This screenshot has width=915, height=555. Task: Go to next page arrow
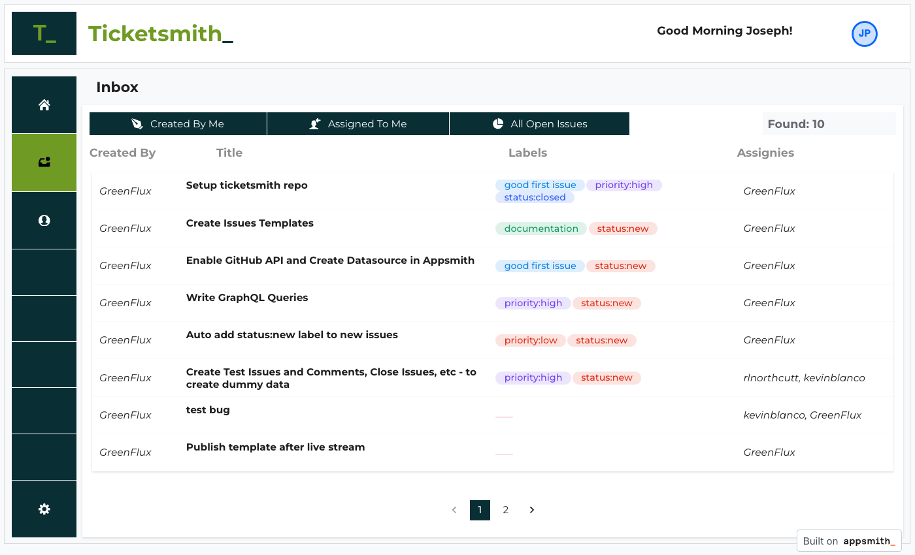point(531,510)
